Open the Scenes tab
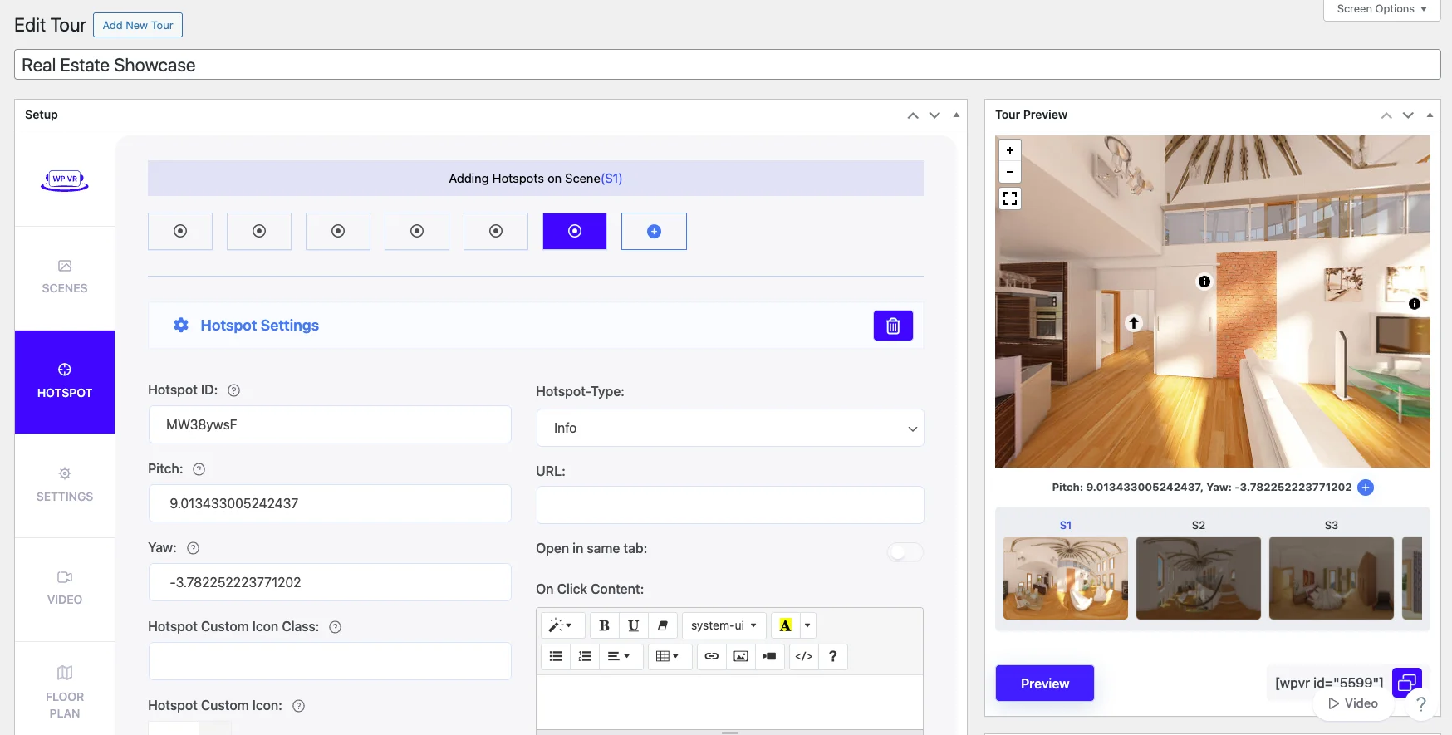The image size is (1452, 735). click(65, 278)
